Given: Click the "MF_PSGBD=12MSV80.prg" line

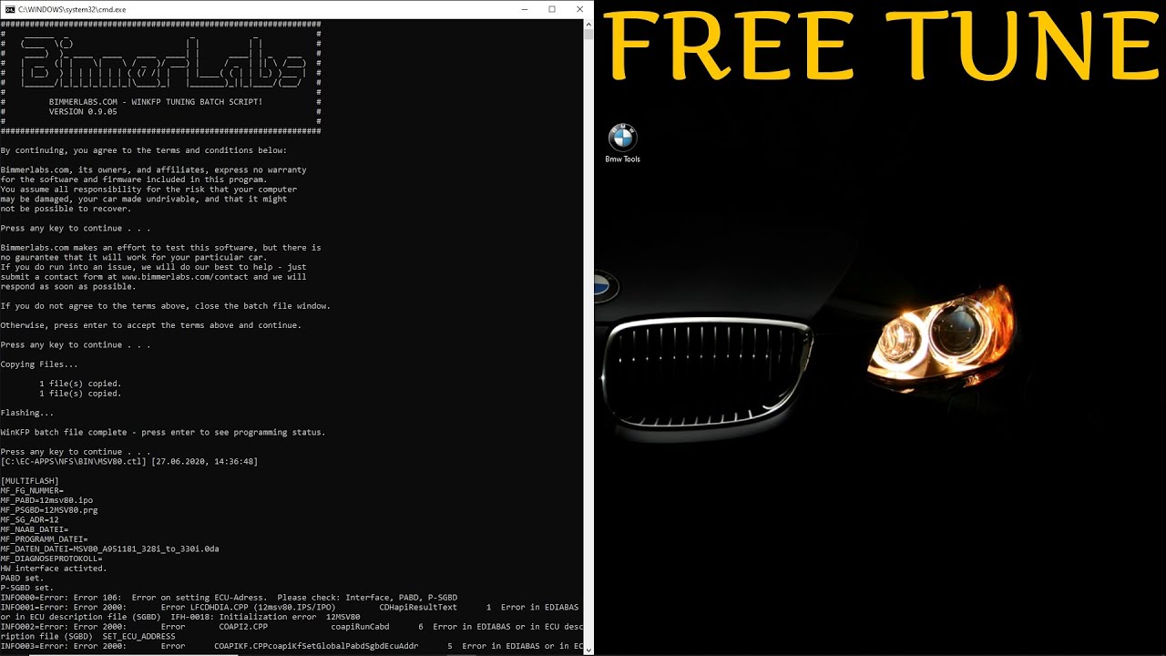Looking at the screenshot, I should pyautogui.click(x=49, y=510).
